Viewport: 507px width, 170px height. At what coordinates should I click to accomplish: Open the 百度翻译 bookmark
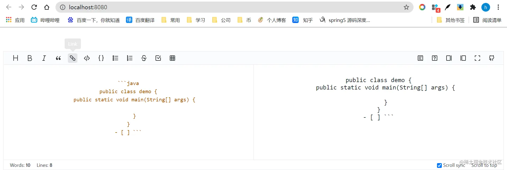[140, 20]
